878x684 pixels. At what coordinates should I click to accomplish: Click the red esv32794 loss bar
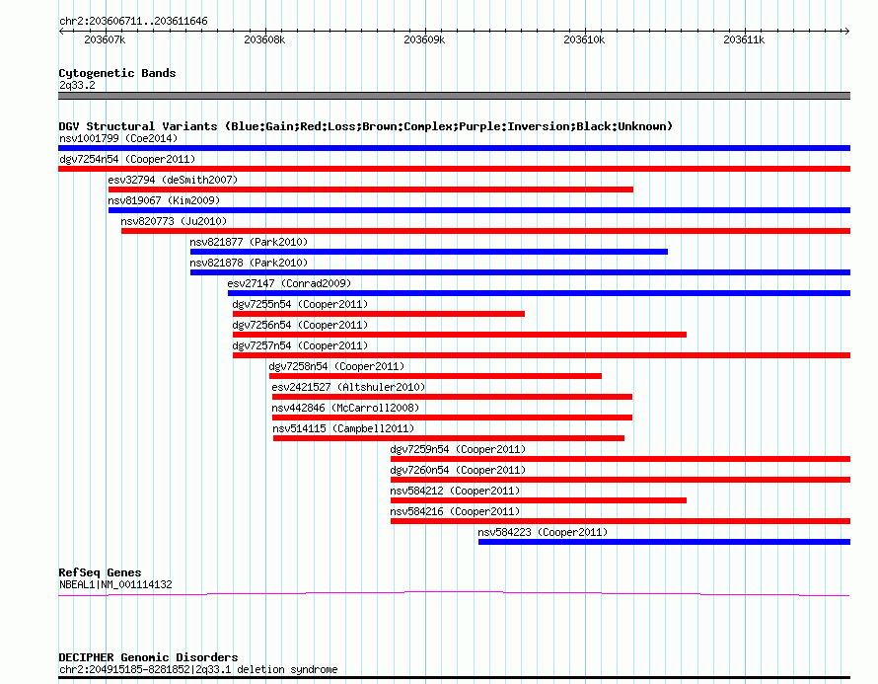pyautogui.click(x=371, y=190)
